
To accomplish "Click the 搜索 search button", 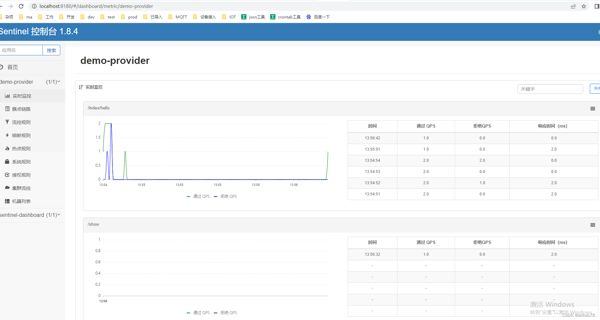I will pyautogui.click(x=51, y=50).
